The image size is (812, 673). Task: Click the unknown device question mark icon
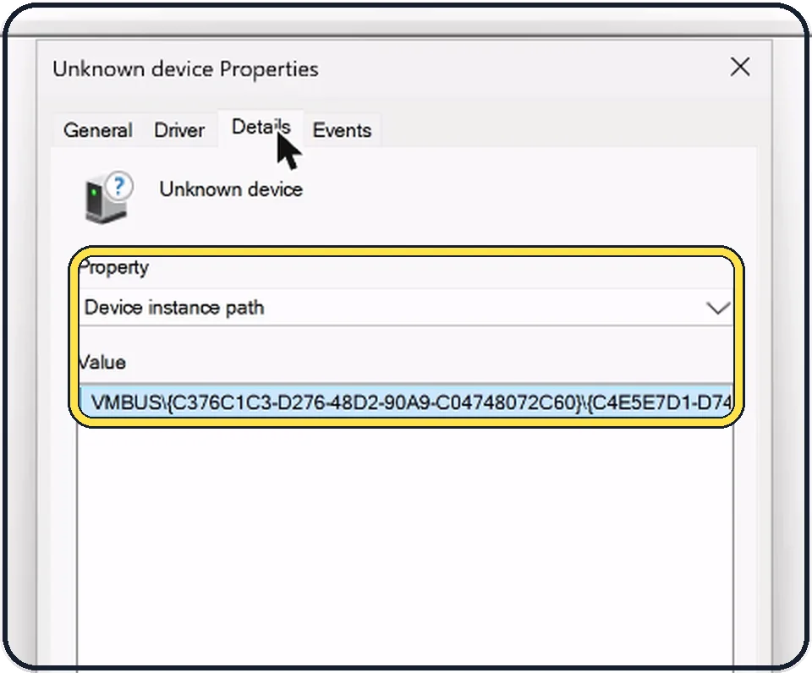point(109,197)
